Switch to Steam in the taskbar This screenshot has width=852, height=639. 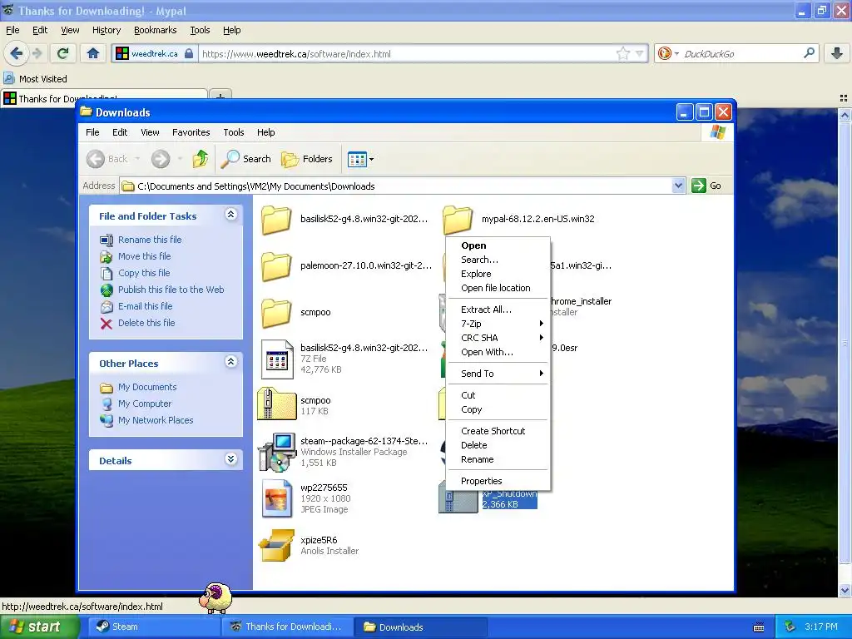[152, 627]
